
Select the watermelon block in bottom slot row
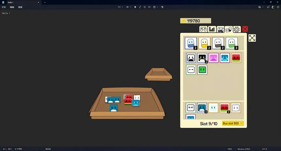click(x=224, y=108)
